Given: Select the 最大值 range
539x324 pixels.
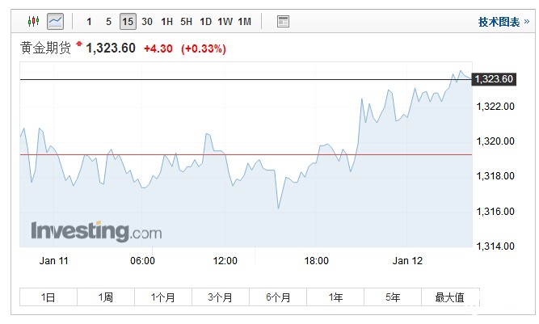Looking at the screenshot, I should tap(449, 297).
